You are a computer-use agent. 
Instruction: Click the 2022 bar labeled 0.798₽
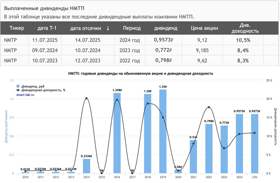(209, 149)
